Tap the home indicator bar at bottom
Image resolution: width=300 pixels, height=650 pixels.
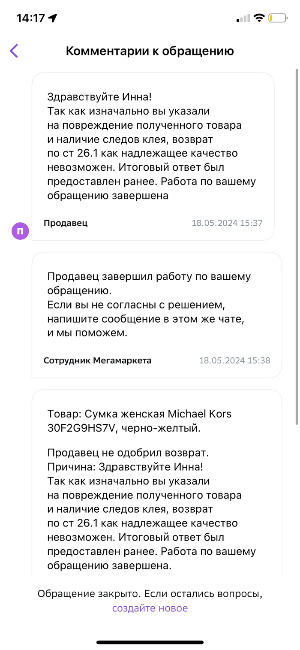click(x=150, y=642)
